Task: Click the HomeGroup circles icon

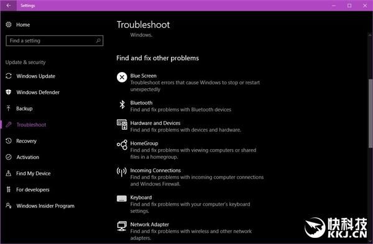Action: click(122, 145)
